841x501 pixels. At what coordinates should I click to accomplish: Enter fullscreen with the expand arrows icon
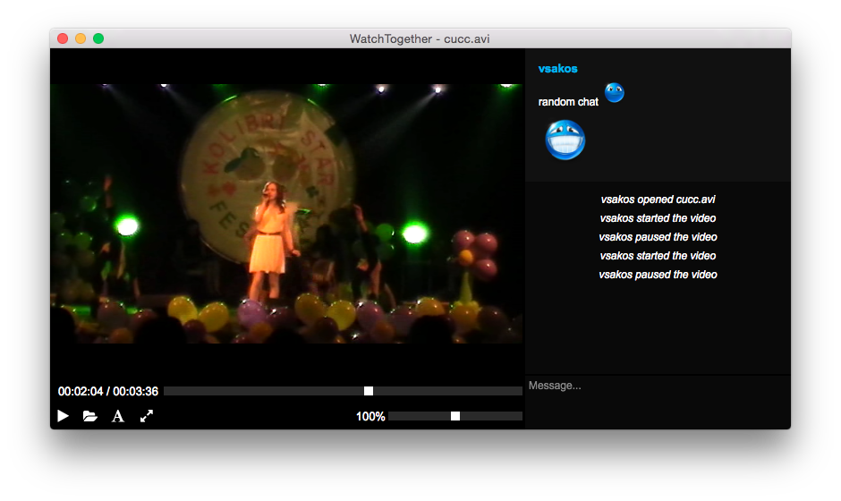[x=147, y=416]
